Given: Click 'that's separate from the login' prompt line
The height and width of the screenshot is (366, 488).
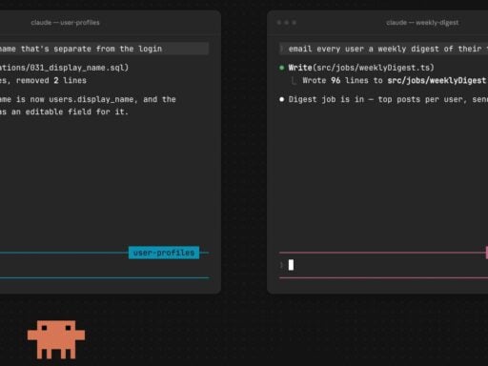Looking at the screenshot, I should pyautogui.click(x=104, y=49).
